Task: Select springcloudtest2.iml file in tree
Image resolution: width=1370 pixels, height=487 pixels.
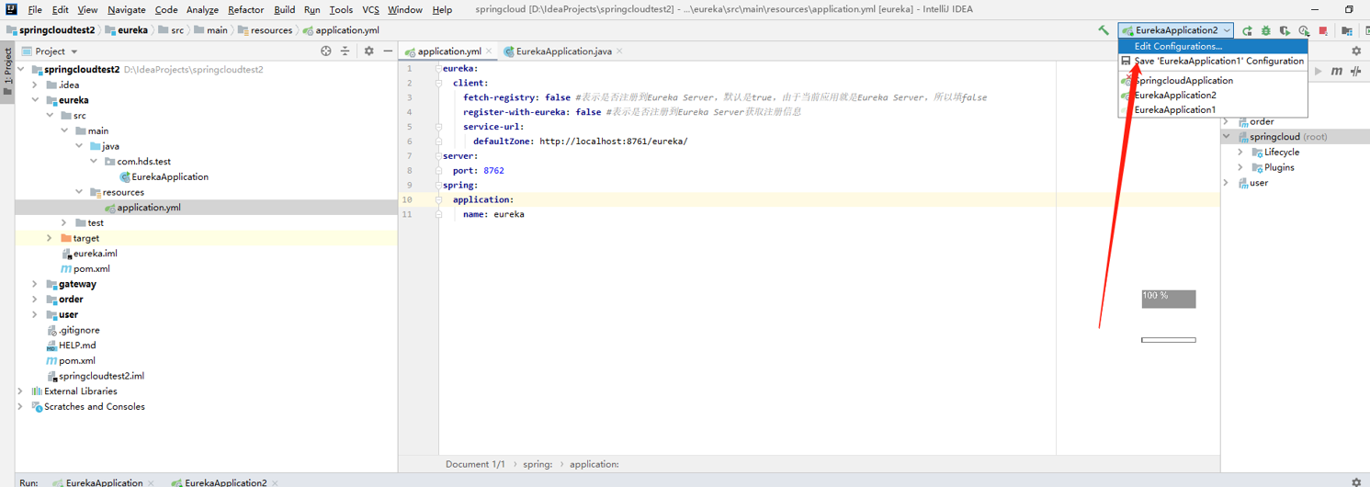Action: [x=95, y=376]
